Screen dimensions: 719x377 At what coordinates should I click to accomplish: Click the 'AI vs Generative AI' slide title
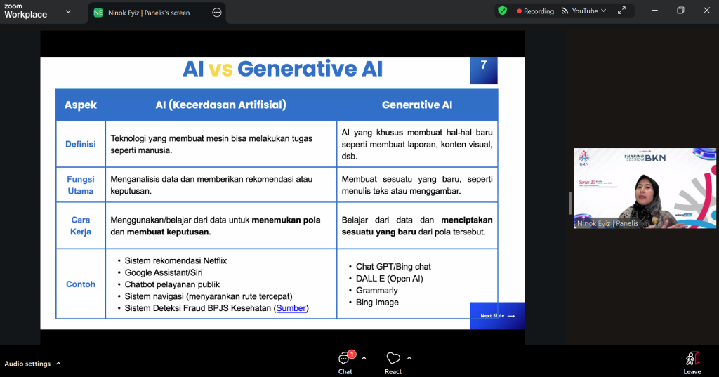click(282, 70)
